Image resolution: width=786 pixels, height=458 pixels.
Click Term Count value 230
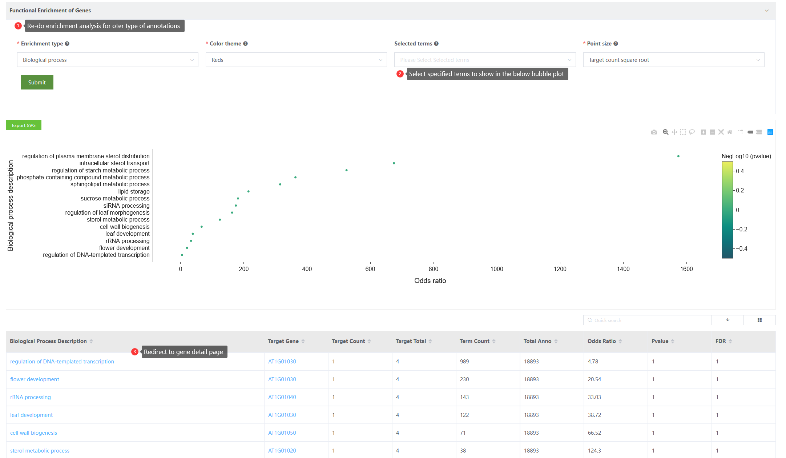point(464,379)
